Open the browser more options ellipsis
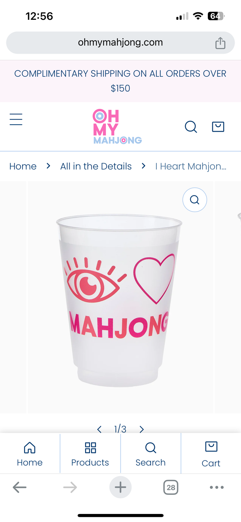 click(x=217, y=487)
